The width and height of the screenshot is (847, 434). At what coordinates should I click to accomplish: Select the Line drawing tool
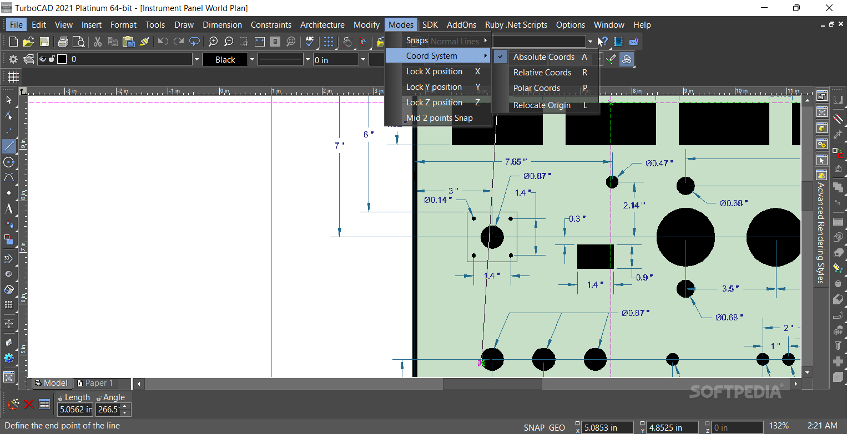[9, 146]
